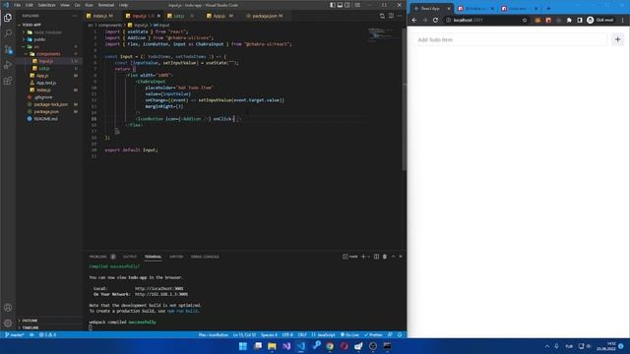Reload the localhost page in Chrome
Viewport: 630px width, 354px height.
click(x=435, y=20)
